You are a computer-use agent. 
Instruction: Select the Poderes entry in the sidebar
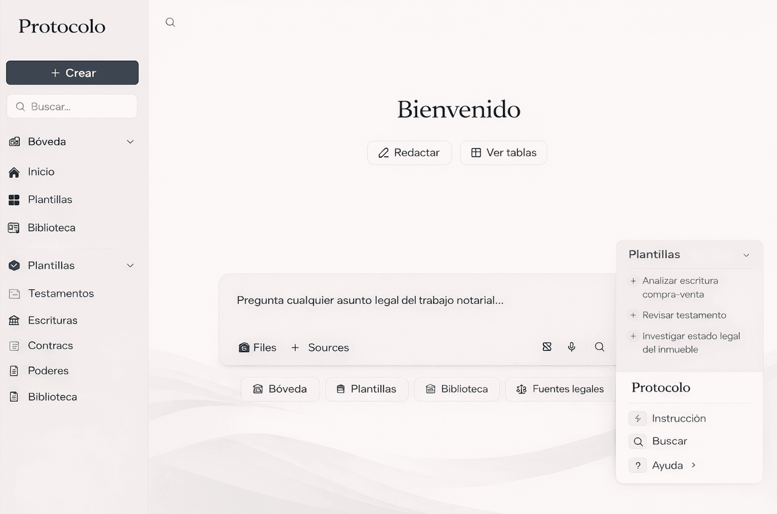click(48, 371)
